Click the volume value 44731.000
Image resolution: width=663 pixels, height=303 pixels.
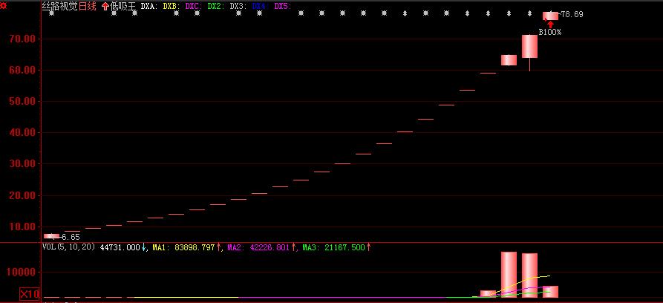120,247
